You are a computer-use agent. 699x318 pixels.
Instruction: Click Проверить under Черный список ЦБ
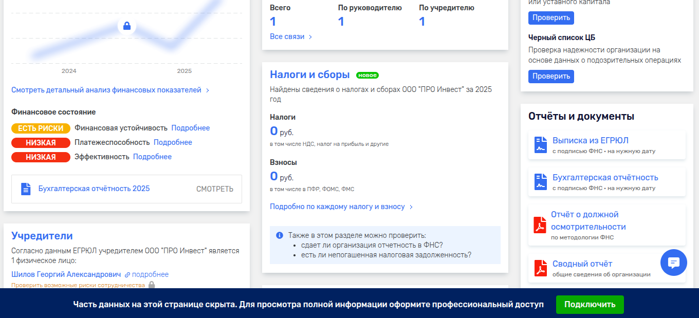[x=551, y=76]
